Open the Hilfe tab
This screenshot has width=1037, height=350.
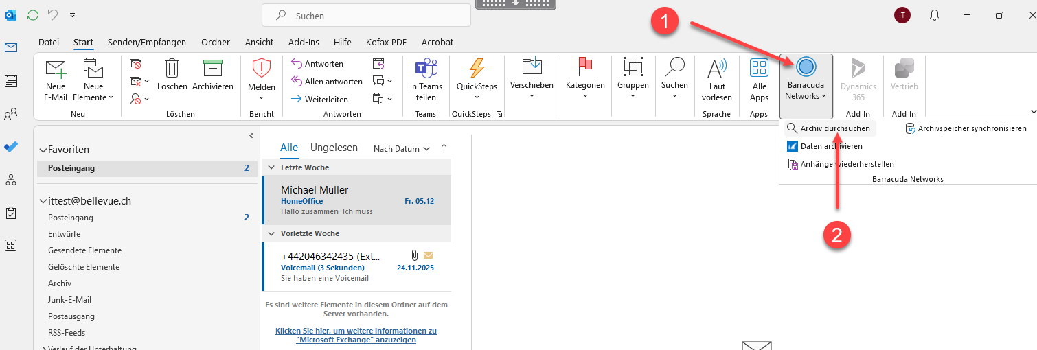pyautogui.click(x=343, y=42)
